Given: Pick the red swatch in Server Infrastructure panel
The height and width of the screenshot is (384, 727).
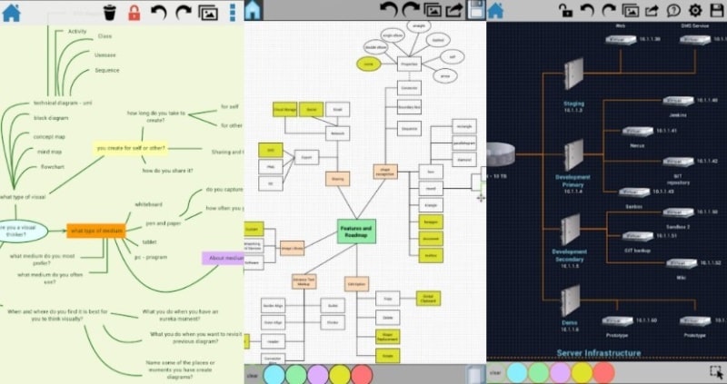Looking at the screenshot, I should 603,372.
